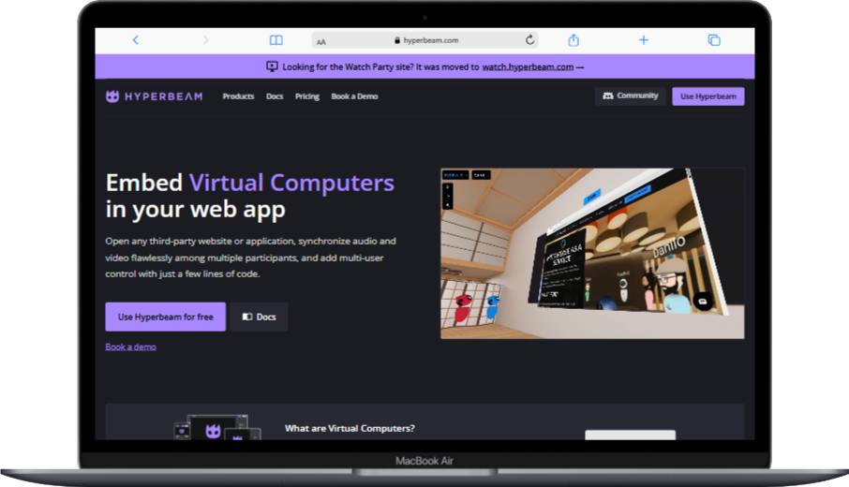Go back using Safari's back arrow
Image resolution: width=849 pixels, height=487 pixels.
(x=135, y=40)
